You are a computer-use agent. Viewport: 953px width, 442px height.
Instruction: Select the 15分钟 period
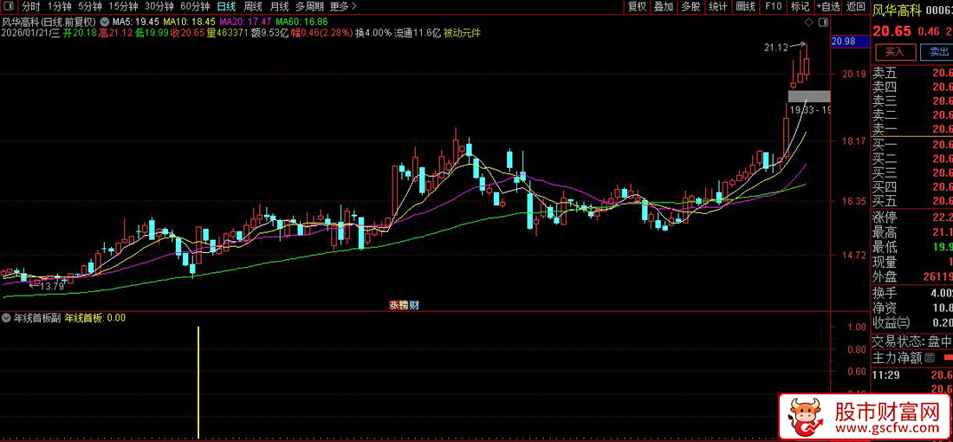(123, 7)
